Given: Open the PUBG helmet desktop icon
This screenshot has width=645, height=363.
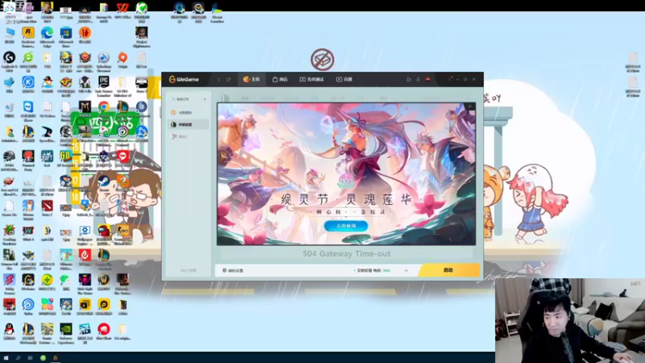Looking at the screenshot, I should pyautogui.click(x=9, y=160).
